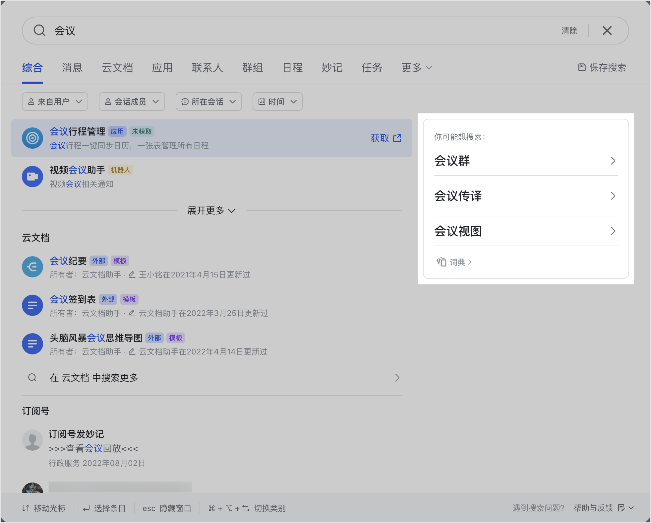This screenshot has width=651, height=523.
Task: Click the chevron next to 会议群
Action: 613,161
